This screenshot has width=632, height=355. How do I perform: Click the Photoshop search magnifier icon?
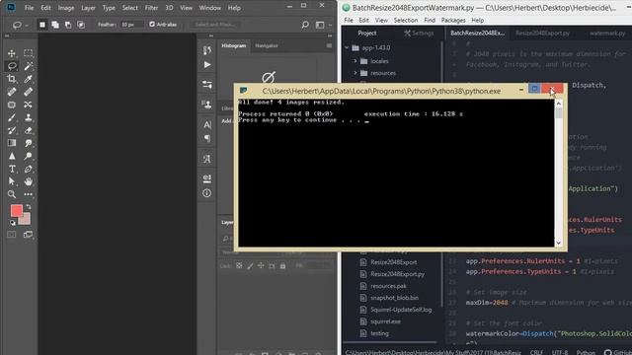[x=305, y=25]
